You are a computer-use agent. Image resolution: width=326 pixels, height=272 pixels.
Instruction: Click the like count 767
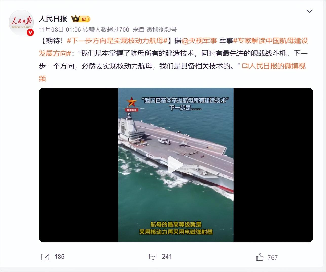273,258
